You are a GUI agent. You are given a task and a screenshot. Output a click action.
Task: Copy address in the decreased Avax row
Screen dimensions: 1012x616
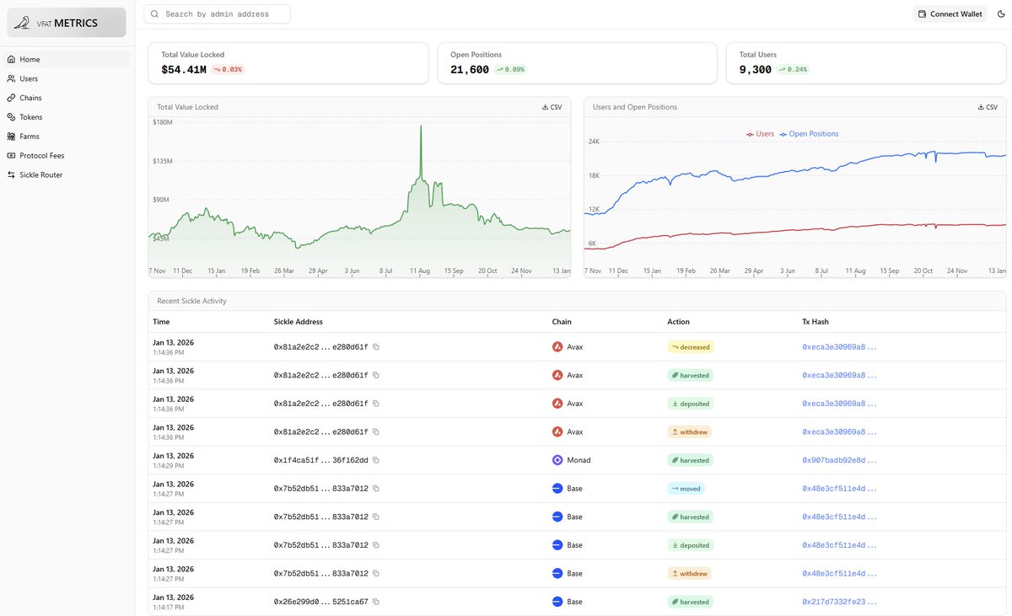(x=376, y=347)
